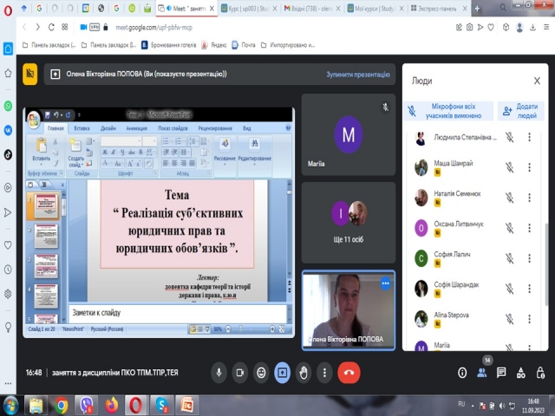Toggle the mute icon for Маша Шамрай

(x=510, y=166)
